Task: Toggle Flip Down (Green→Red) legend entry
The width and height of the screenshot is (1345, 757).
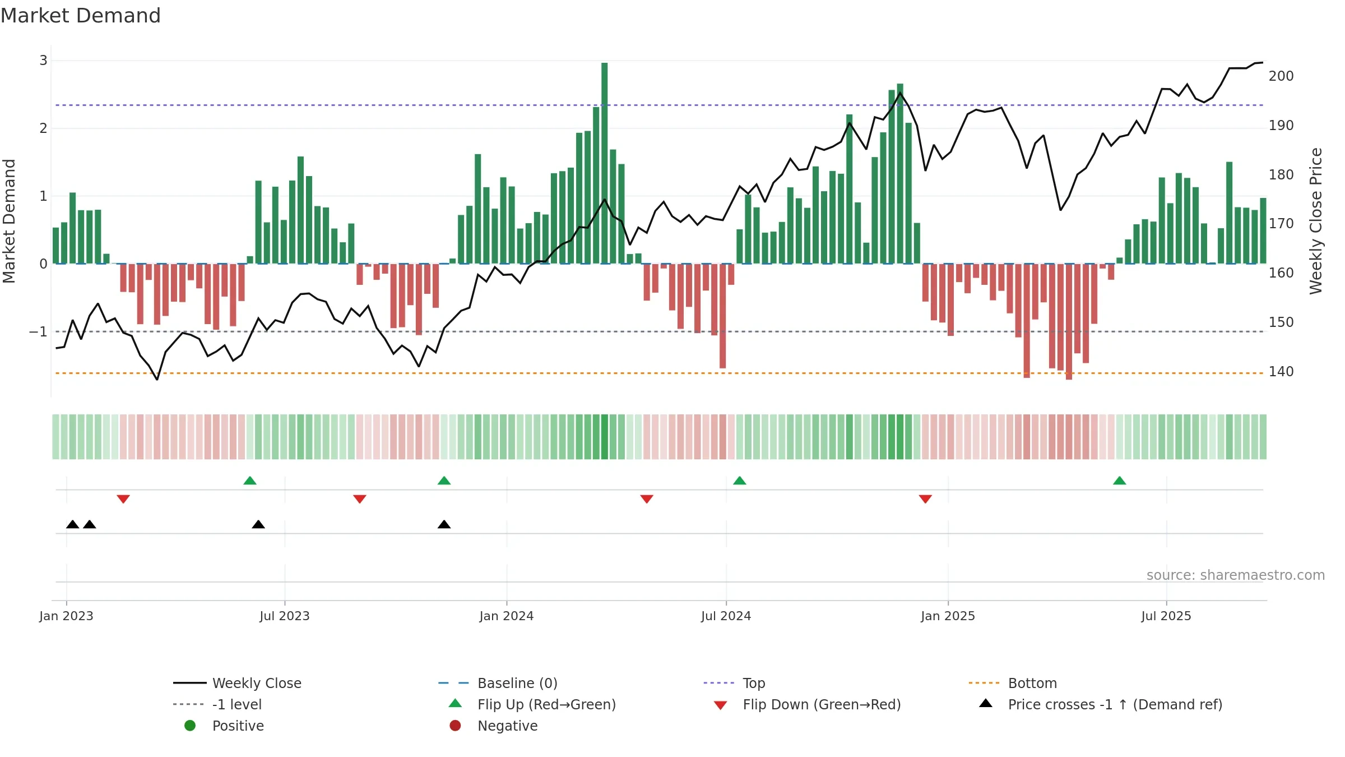Action: [x=808, y=704]
